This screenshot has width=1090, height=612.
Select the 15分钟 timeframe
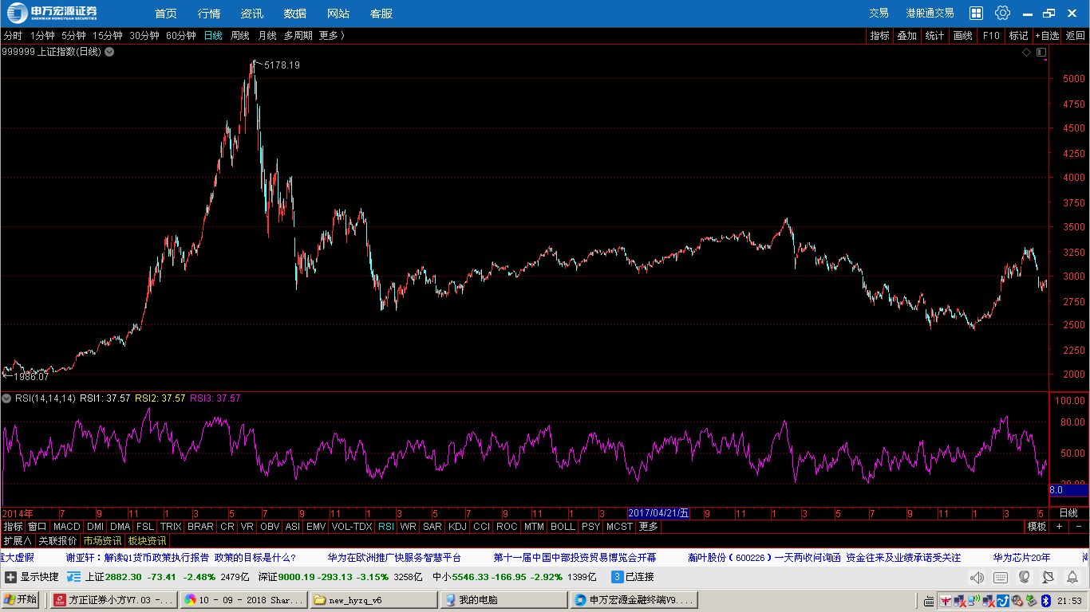click(108, 36)
